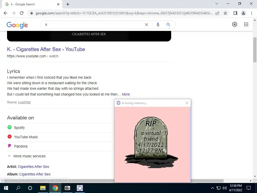Click the scroll right arrow

coord(251,181)
